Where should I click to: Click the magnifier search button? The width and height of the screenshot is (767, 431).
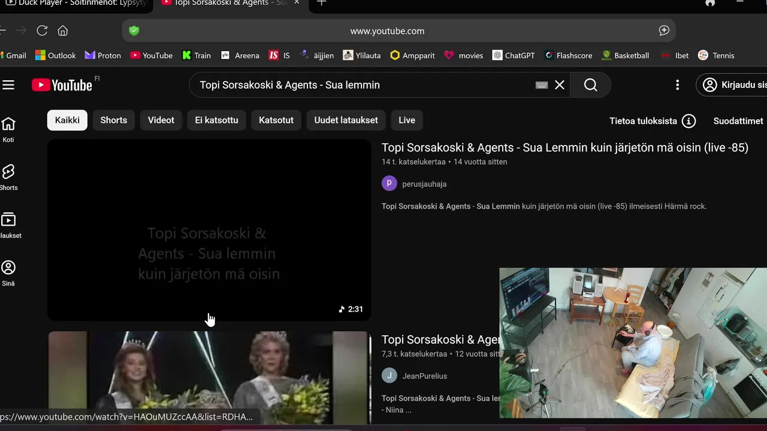pos(591,85)
